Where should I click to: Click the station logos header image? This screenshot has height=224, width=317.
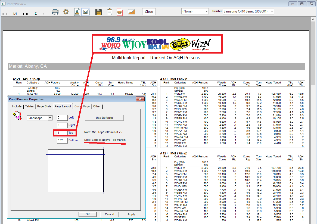[157, 44]
